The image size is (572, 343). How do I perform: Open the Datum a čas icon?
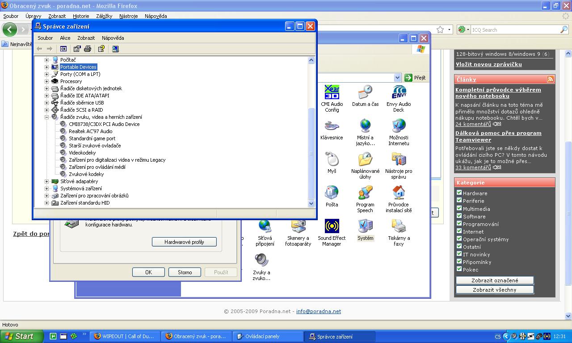(x=365, y=96)
